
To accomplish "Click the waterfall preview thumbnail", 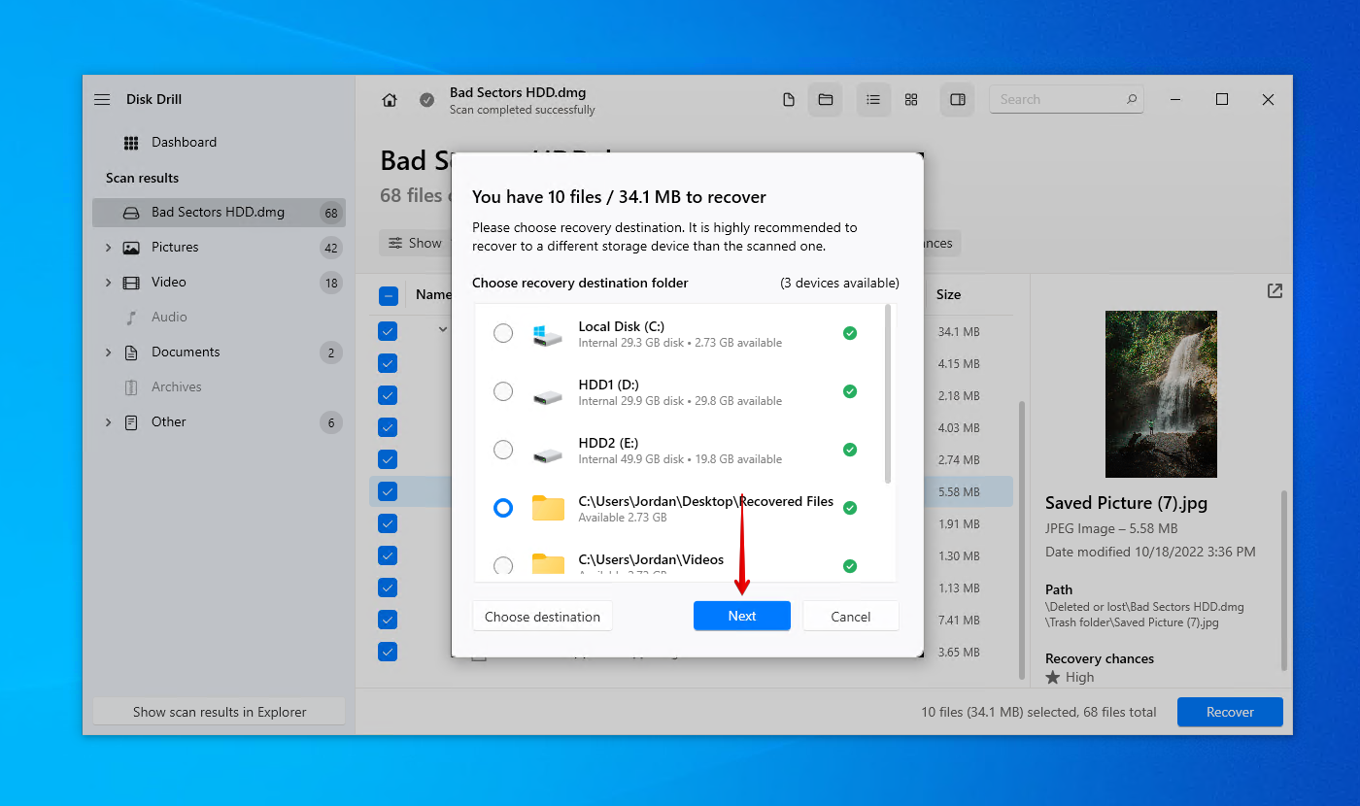I will pos(1161,394).
